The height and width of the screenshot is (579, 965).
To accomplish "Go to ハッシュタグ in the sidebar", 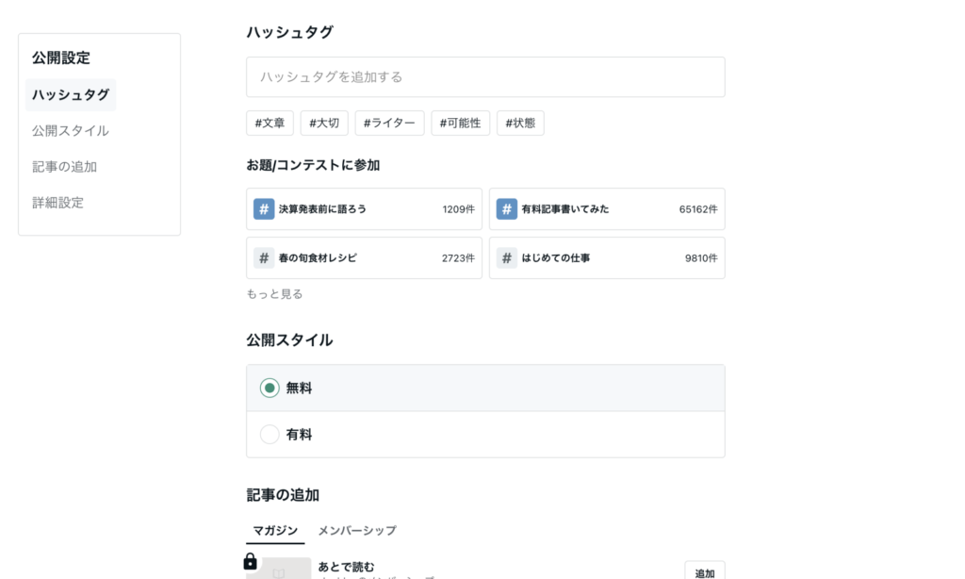I will [71, 95].
